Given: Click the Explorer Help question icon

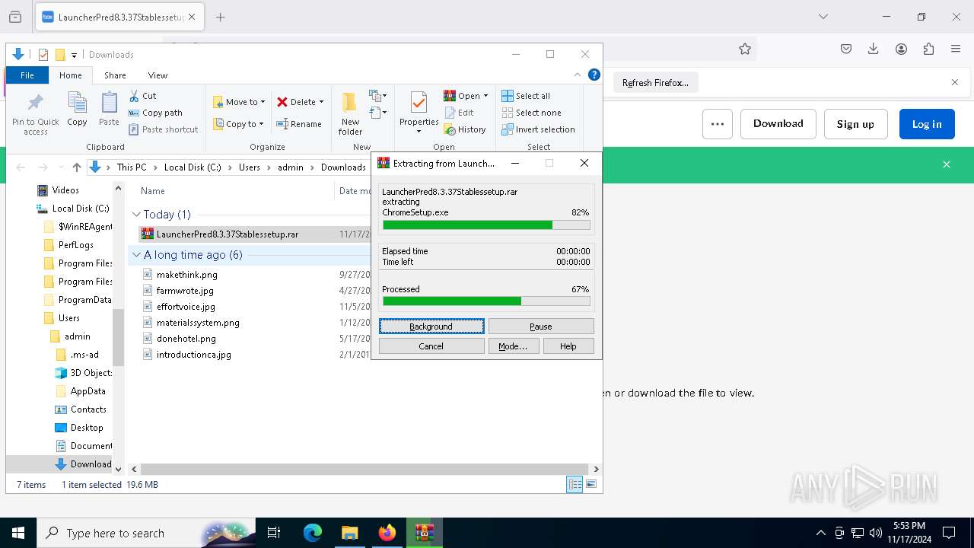Looking at the screenshot, I should coord(594,75).
